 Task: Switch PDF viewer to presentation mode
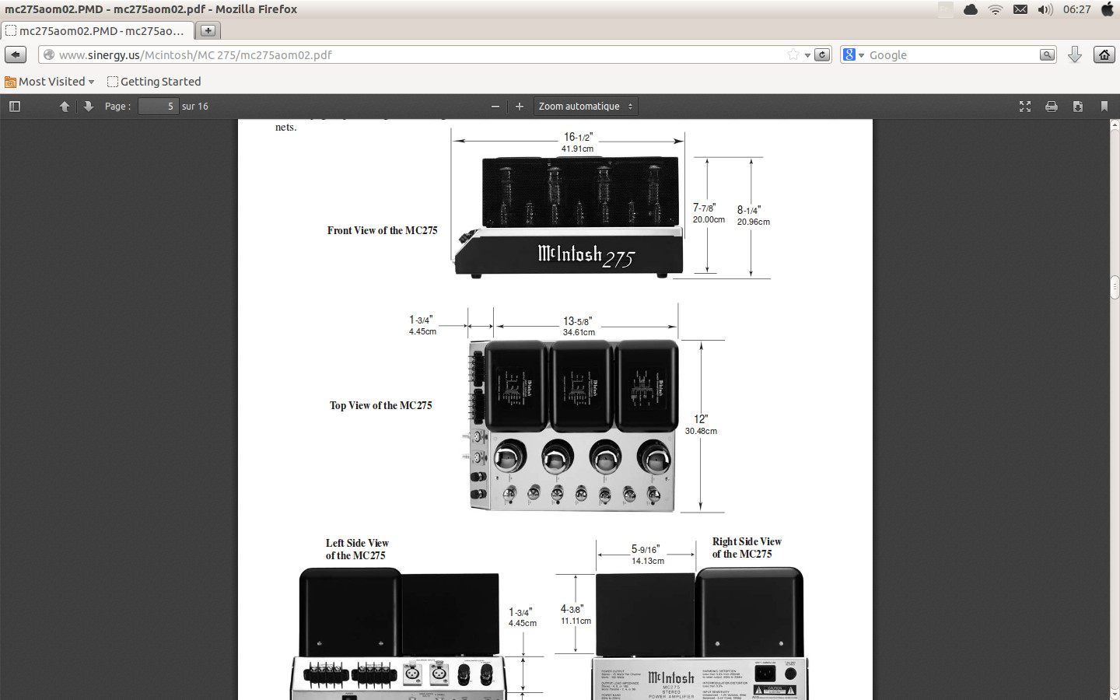(x=1025, y=107)
